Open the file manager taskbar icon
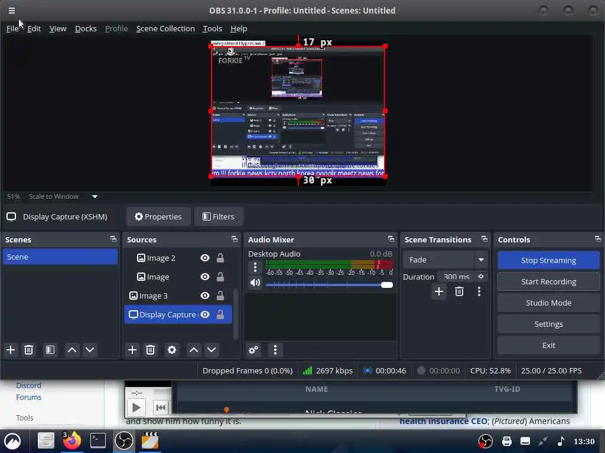Image resolution: width=605 pixels, height=453 pixels. [45, 441]
